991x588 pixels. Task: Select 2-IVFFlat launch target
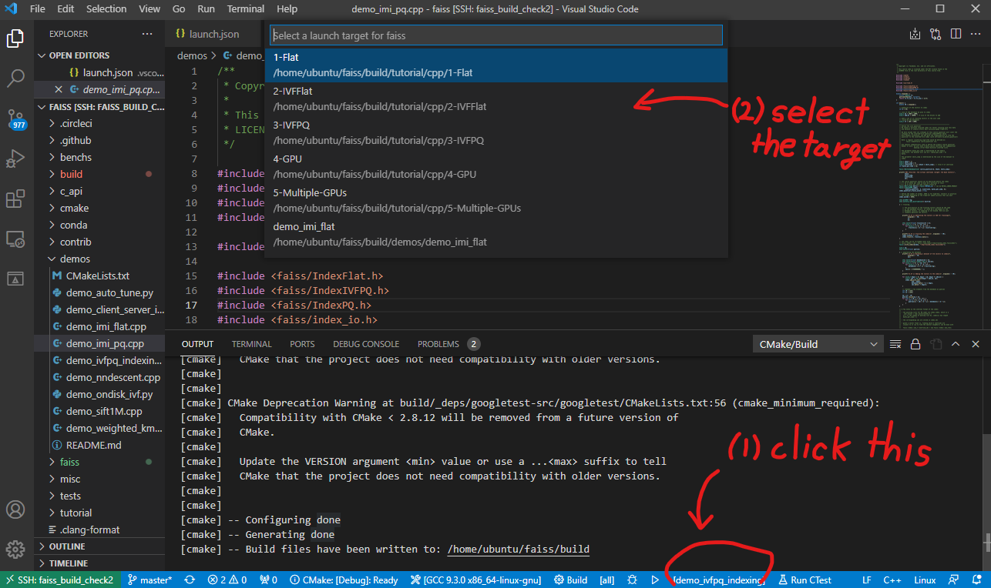point(496,99)
